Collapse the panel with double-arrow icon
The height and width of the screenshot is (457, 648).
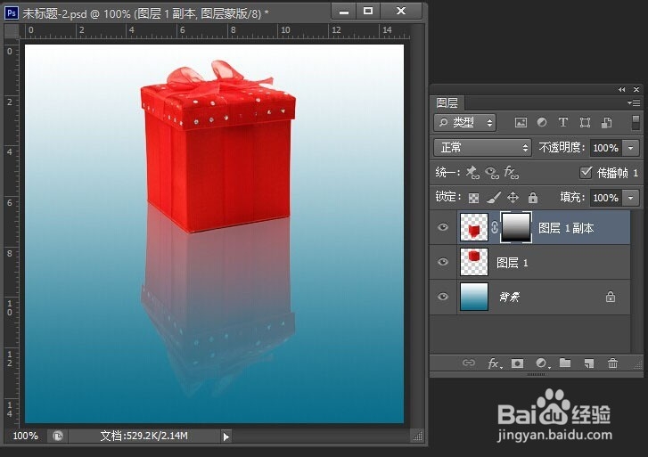[621, 89]
